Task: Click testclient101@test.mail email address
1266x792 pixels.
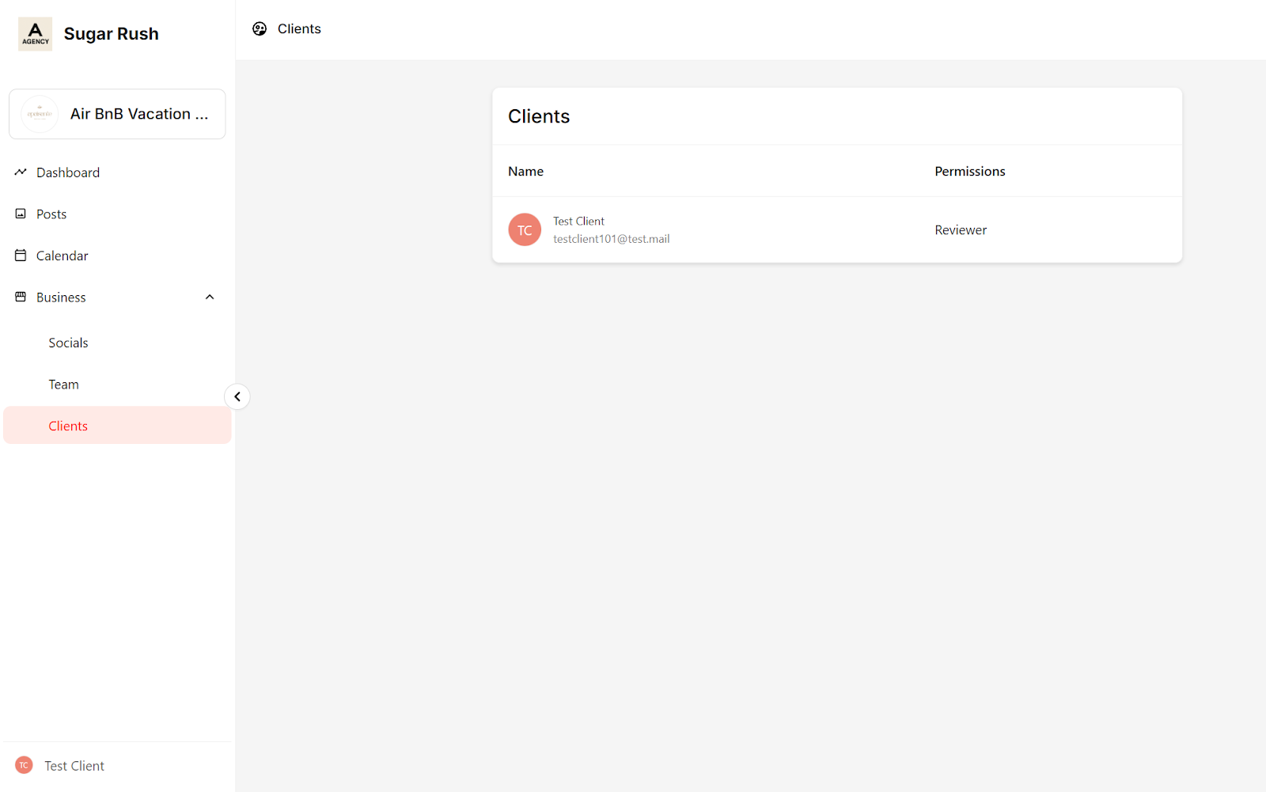Action: [x=611, y=239]
